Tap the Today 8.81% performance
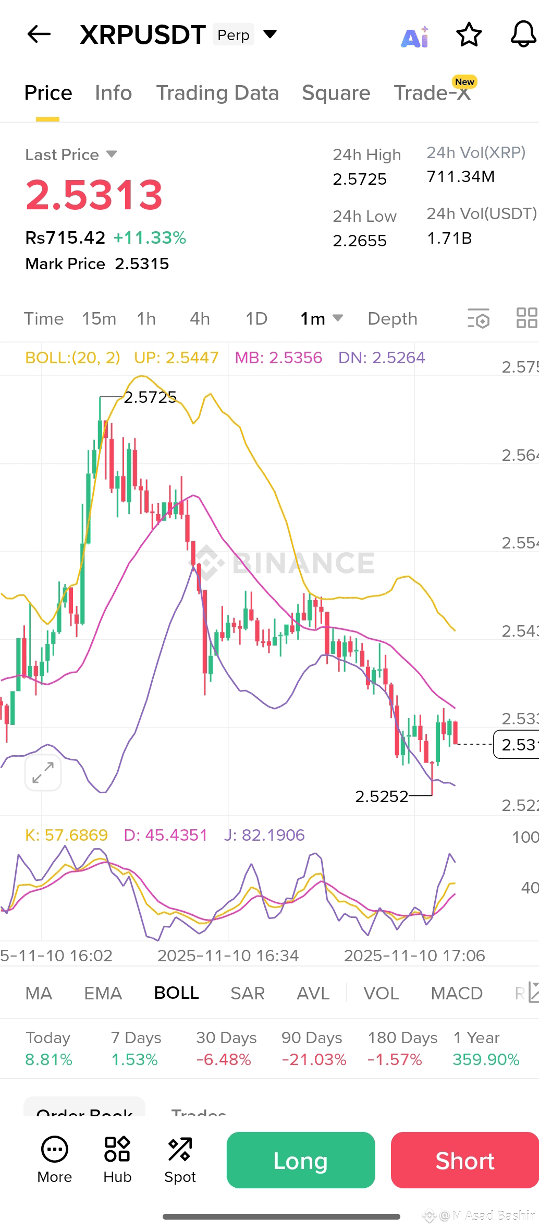 tap(48, 1048)
